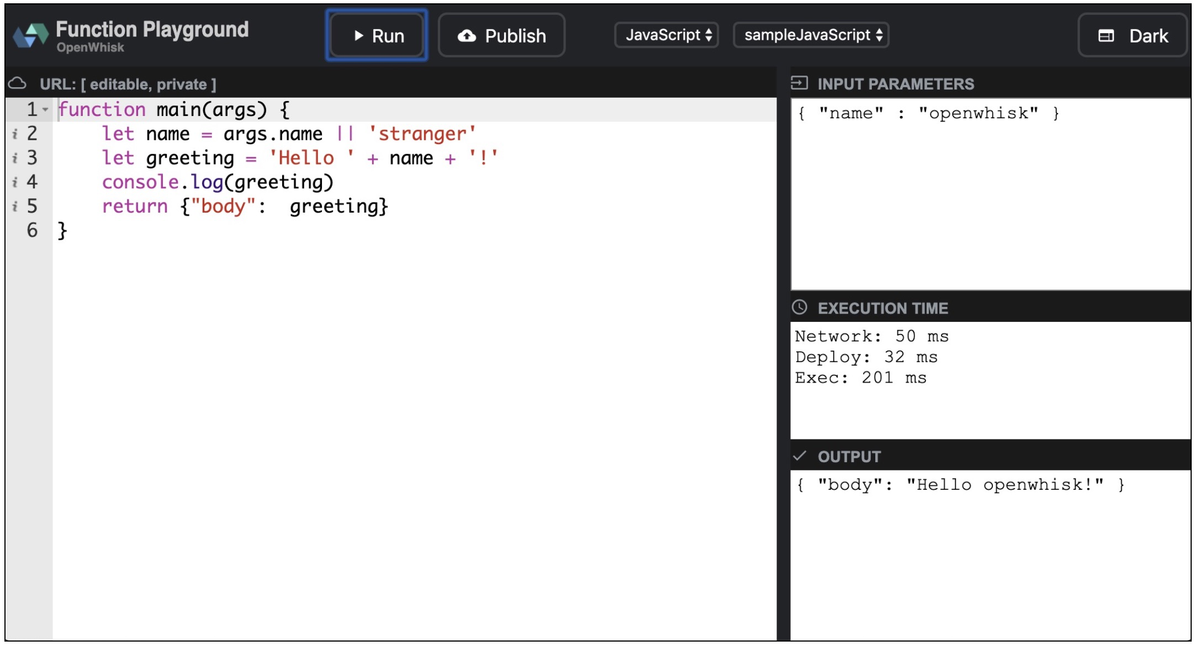Click the panel icon inside the Dark button
The height and width of the screenshot is (646, 1195).
pos(1106,35)
